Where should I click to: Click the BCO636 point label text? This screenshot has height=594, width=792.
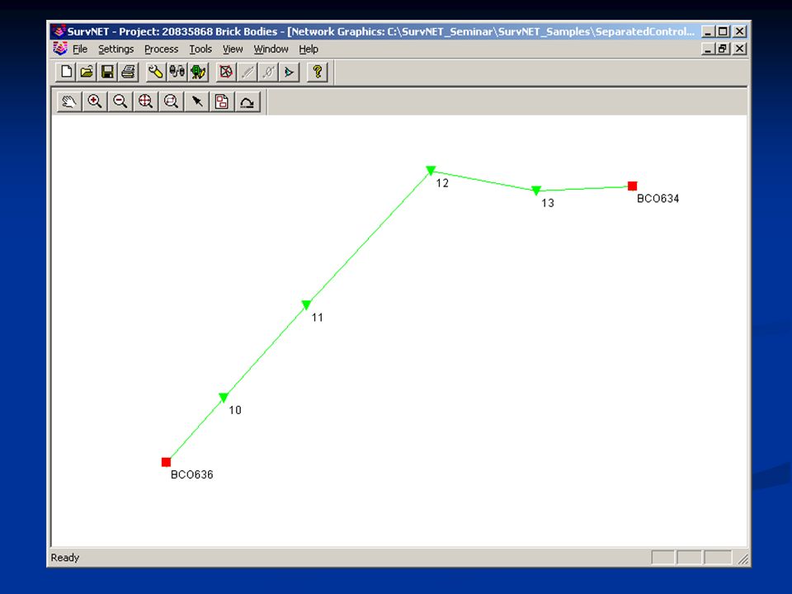pos(192,475)
